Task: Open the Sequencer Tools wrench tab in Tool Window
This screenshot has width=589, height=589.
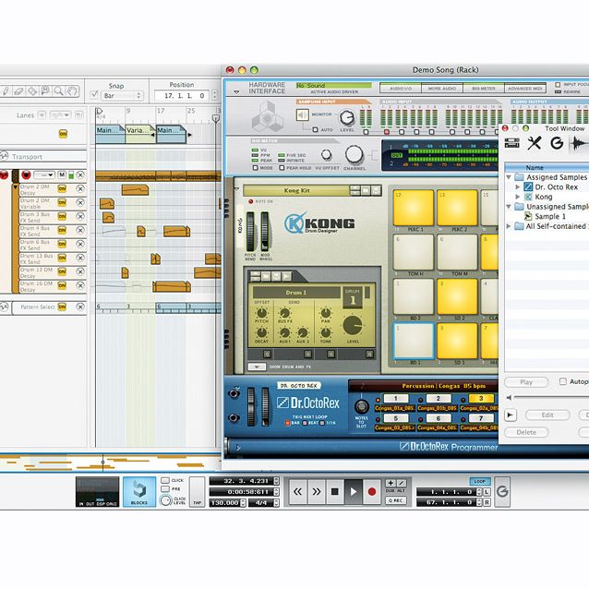Action: 534,143
